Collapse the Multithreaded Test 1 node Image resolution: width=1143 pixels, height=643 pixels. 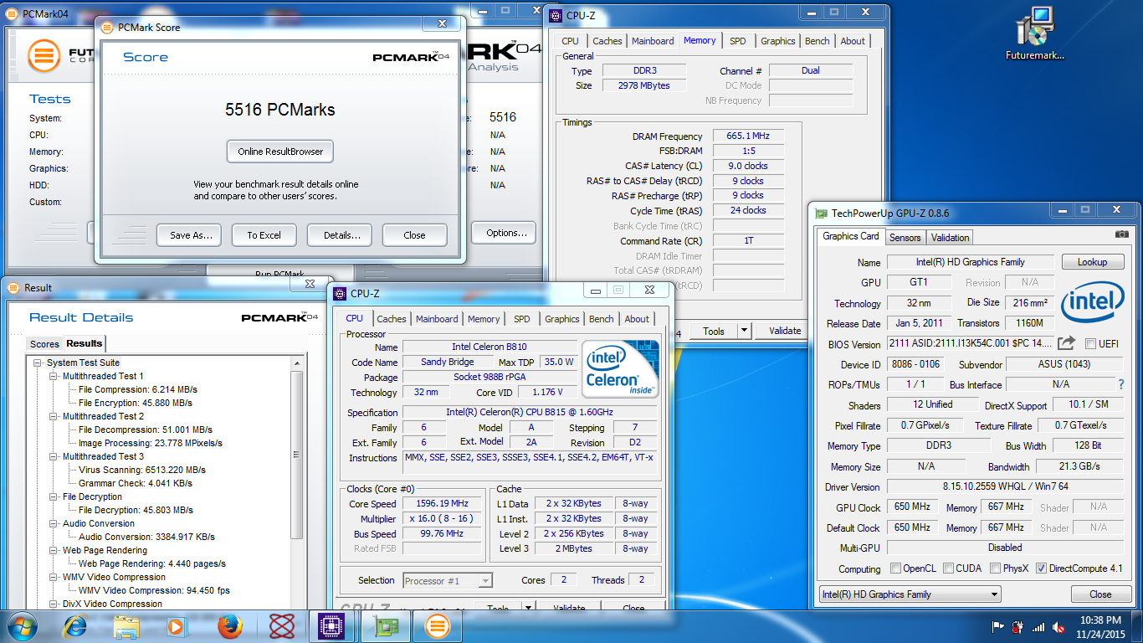tap(54, 376)
